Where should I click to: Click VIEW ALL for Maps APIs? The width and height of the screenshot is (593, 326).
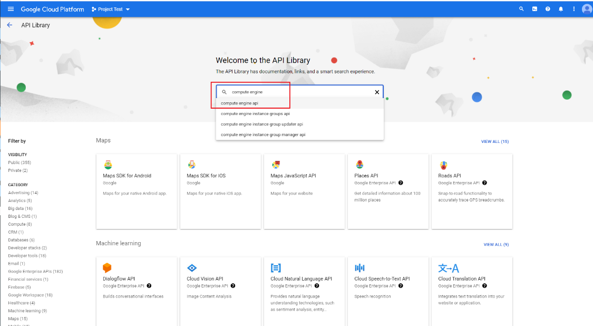point(495,141)
